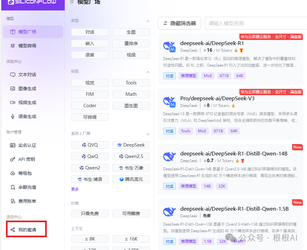
Task: Click the 余额充值 wallet icon
Action: pyautogui.click(x=13, y=187)
